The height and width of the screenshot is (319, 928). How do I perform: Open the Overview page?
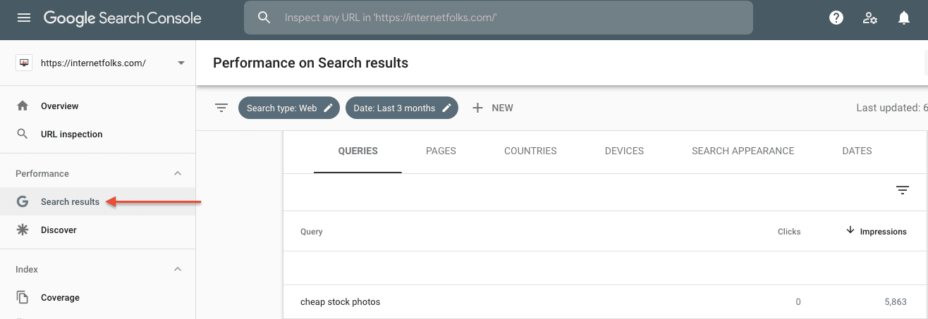click(x=60, y=106)
